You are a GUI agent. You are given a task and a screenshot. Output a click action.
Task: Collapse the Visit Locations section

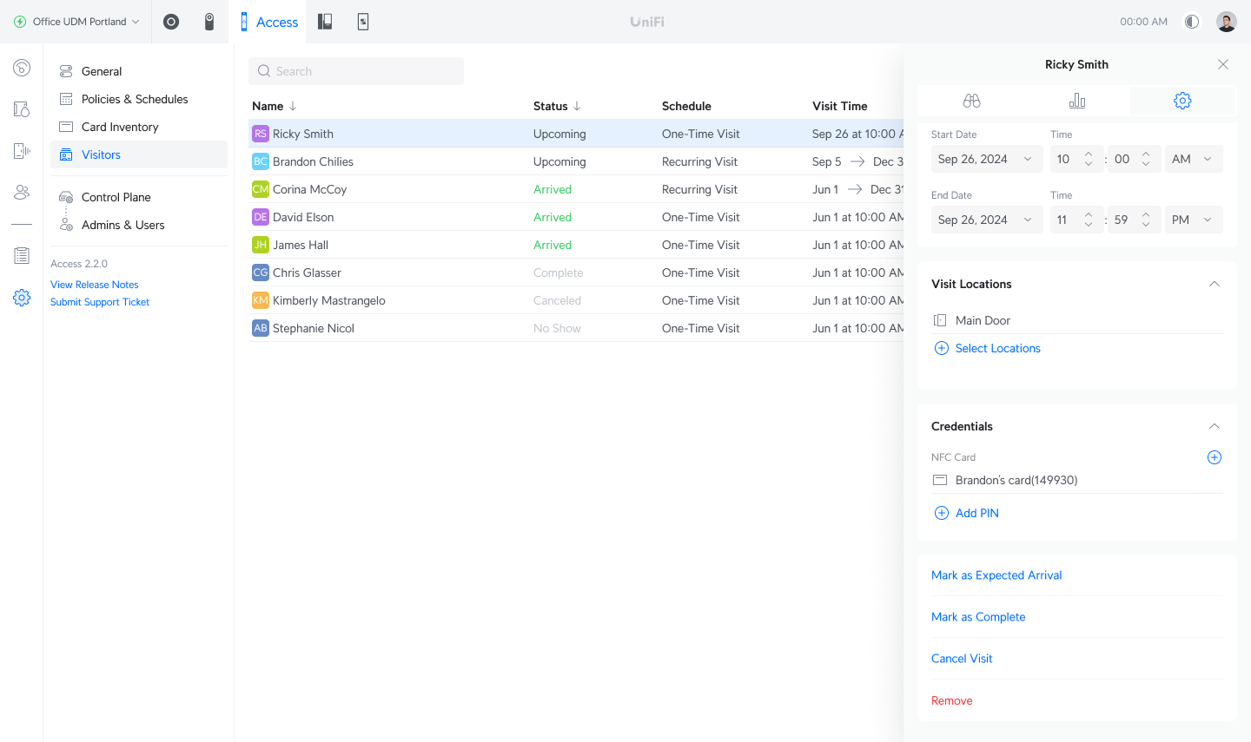click(x=1215, y=284)
